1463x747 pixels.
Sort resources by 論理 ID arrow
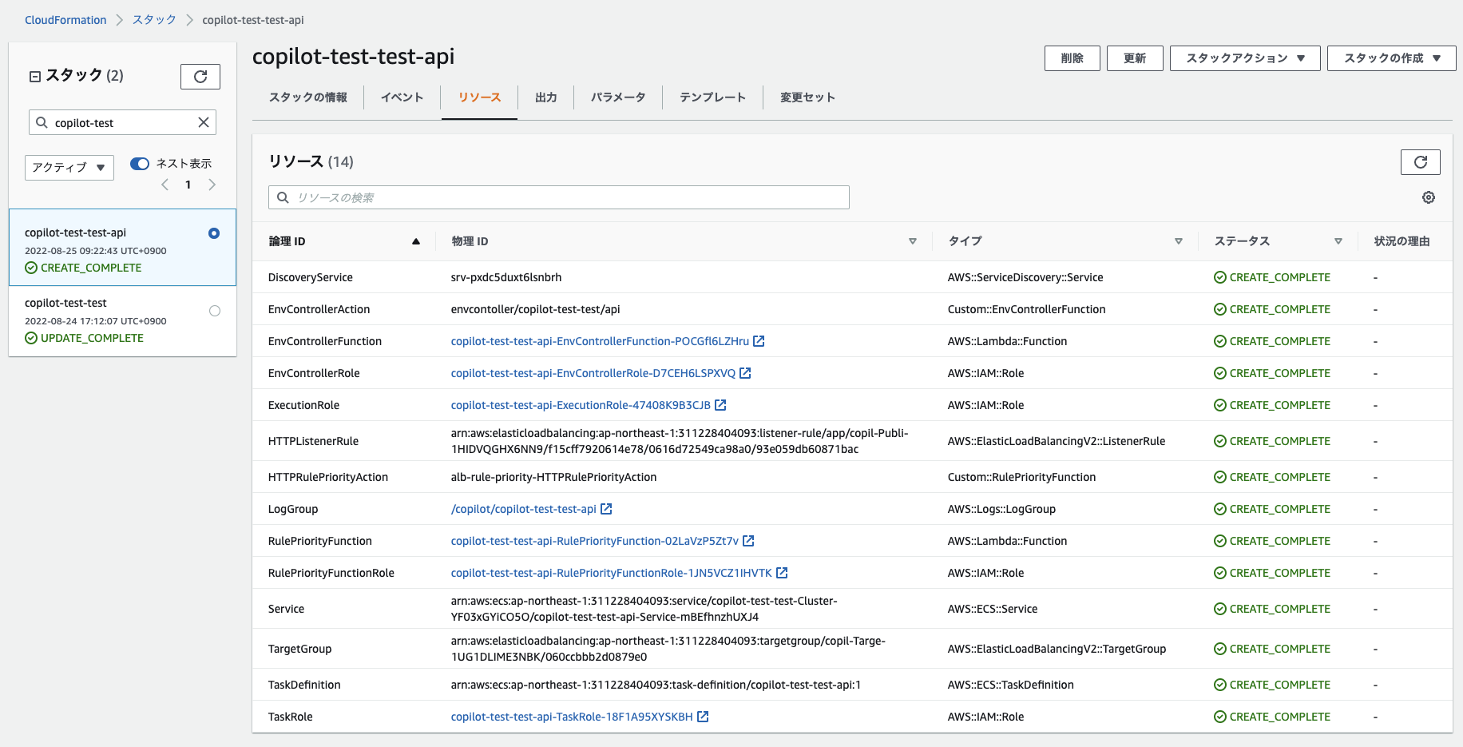416,241
